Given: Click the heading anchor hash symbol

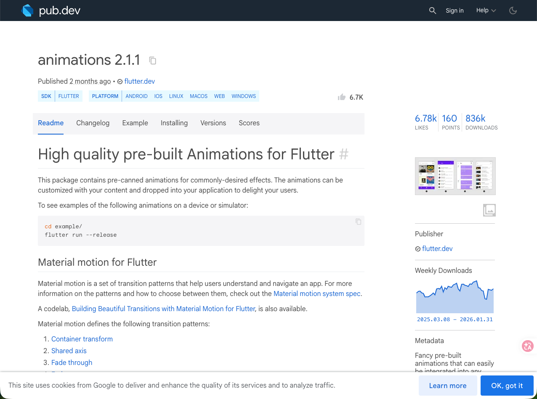Looking at the screenshot, I should 344,154.
